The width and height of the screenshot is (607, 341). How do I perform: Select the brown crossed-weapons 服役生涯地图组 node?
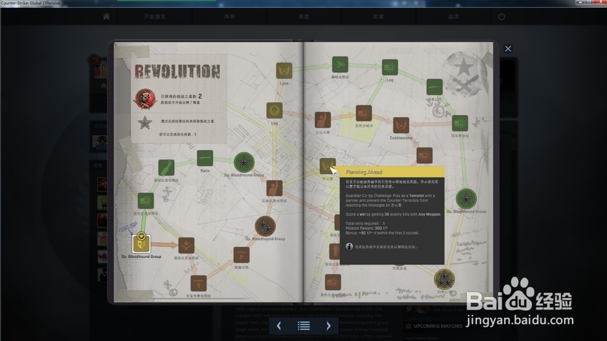pyautogui.click(x=186, y=246)
